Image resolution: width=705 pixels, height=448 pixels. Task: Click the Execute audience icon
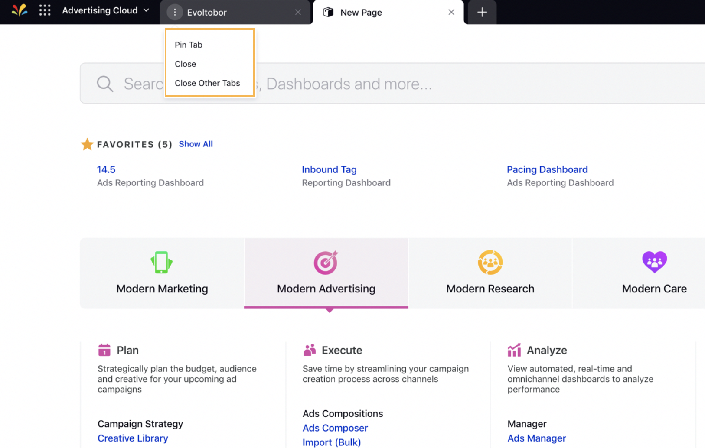(x=310, y=350)
